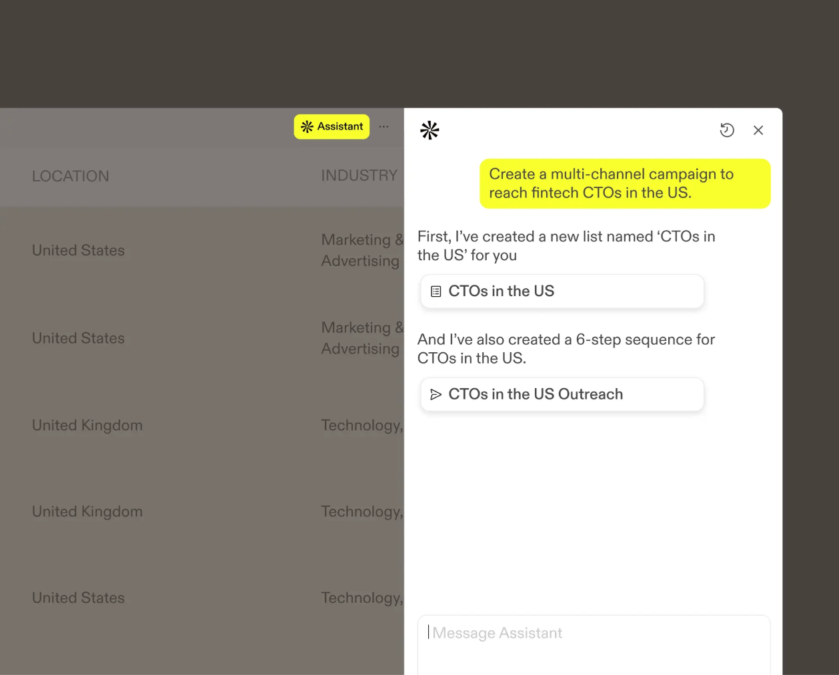Open the 'CTOs in the US Outreach' sequence card
Image resolution: width=839 pixels, height=675 pixels.
pyautogui.click(x=562, y=394)
